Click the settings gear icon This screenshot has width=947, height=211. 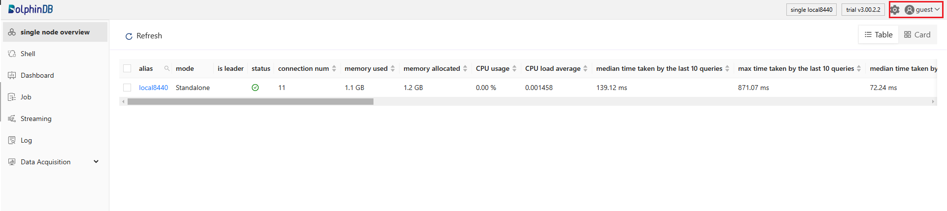point(895,10)
